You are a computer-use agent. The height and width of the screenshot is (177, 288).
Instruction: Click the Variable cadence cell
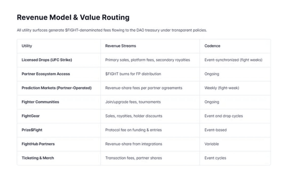(211, 144)
